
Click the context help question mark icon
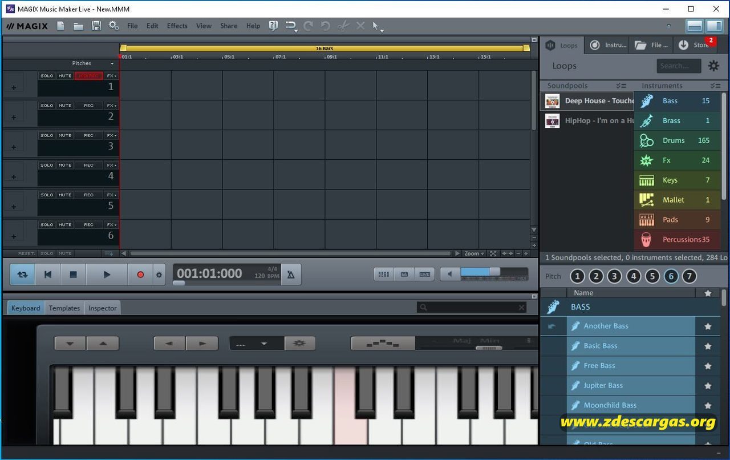coord(273,26)
